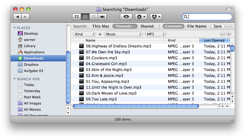Go back with the left arrow button
245x138 pixels.
point(17,17)
